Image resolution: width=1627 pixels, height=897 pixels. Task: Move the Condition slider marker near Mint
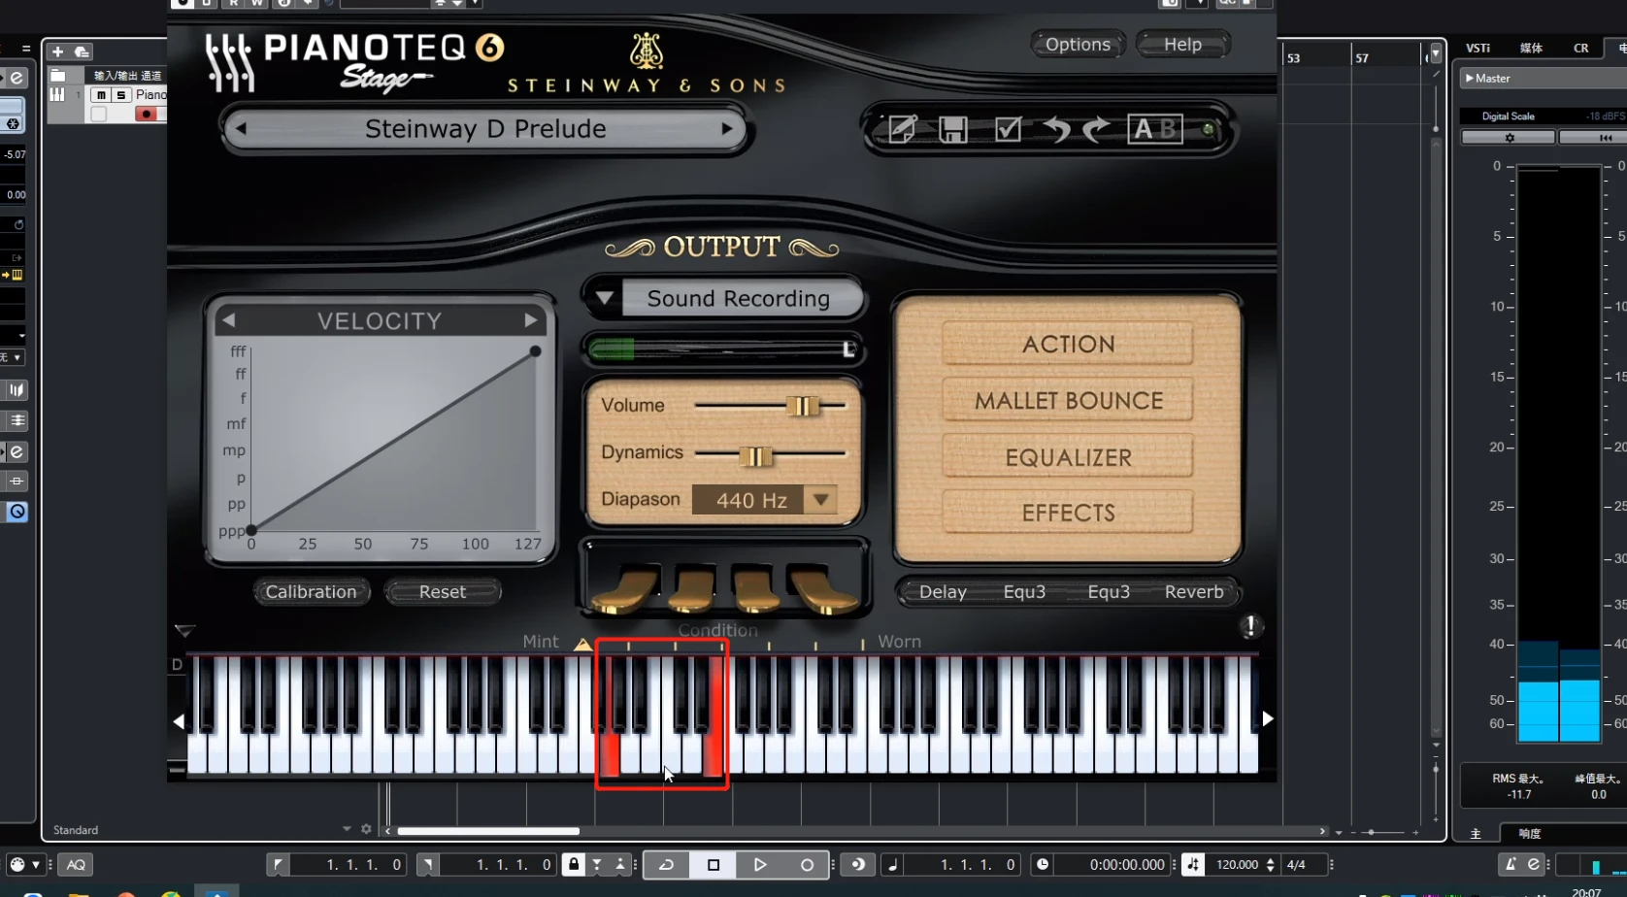(x=582, y=644)
